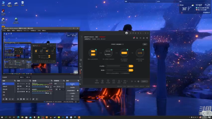The width and height of the screenshot is (212, 119).
Task: Open Windows Start menu
Action: (2, 117)
